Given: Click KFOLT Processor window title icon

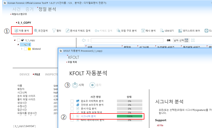Looking at the screenshot, I should point(61,51).
